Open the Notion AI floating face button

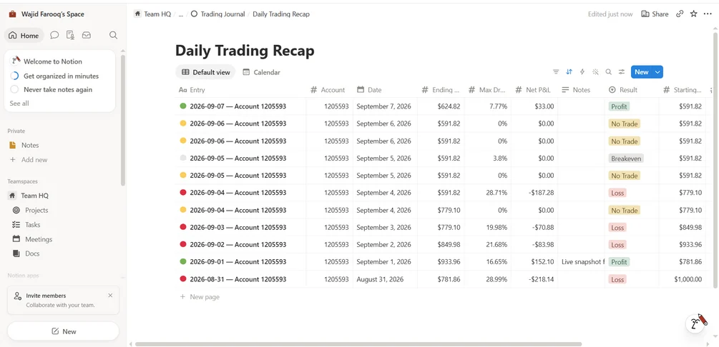pyautogui.click(x=696, y=323)
